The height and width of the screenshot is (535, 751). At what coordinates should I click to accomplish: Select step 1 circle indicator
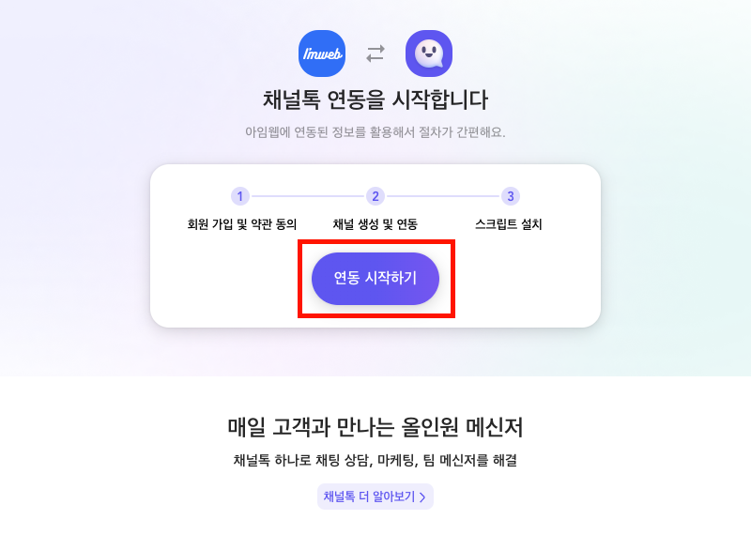(240, 196)
